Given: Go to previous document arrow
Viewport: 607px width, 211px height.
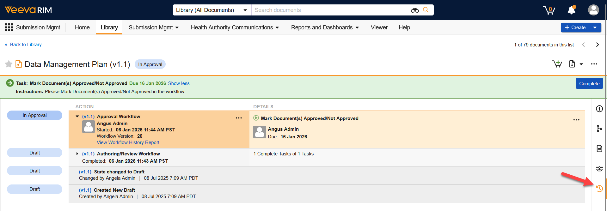Looking at the screenshot, I should click(583, 45).
